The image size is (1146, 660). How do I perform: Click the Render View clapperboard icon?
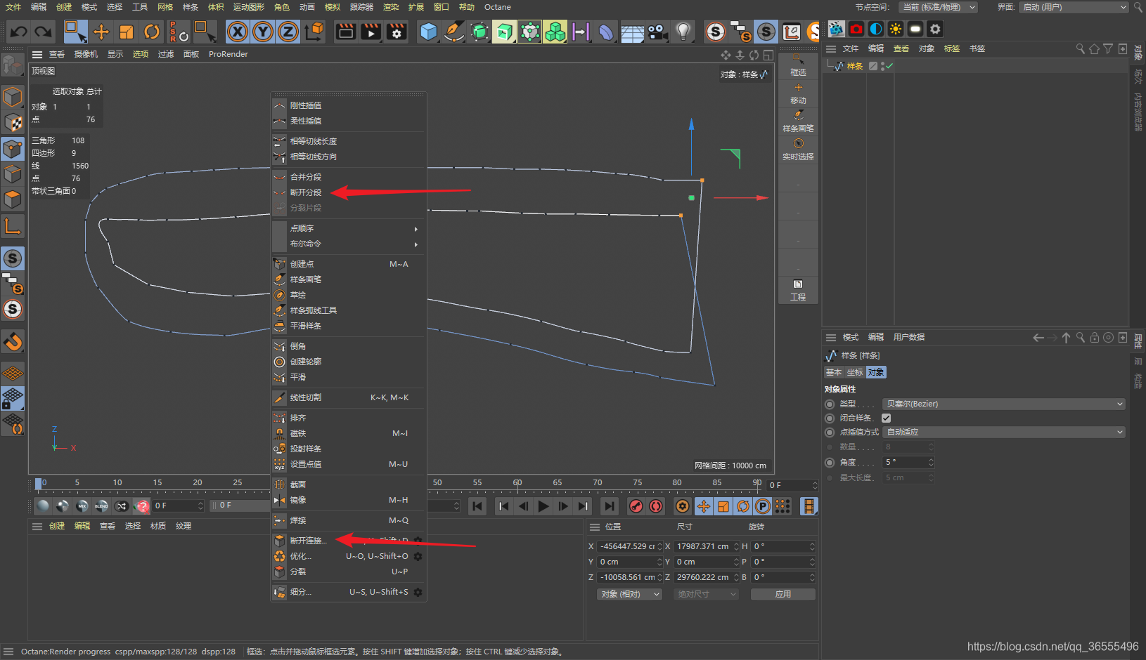coord(346,32)
